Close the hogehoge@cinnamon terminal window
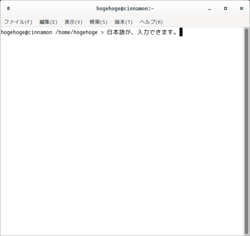Screen dimensions: 250x236 point(241,9)
